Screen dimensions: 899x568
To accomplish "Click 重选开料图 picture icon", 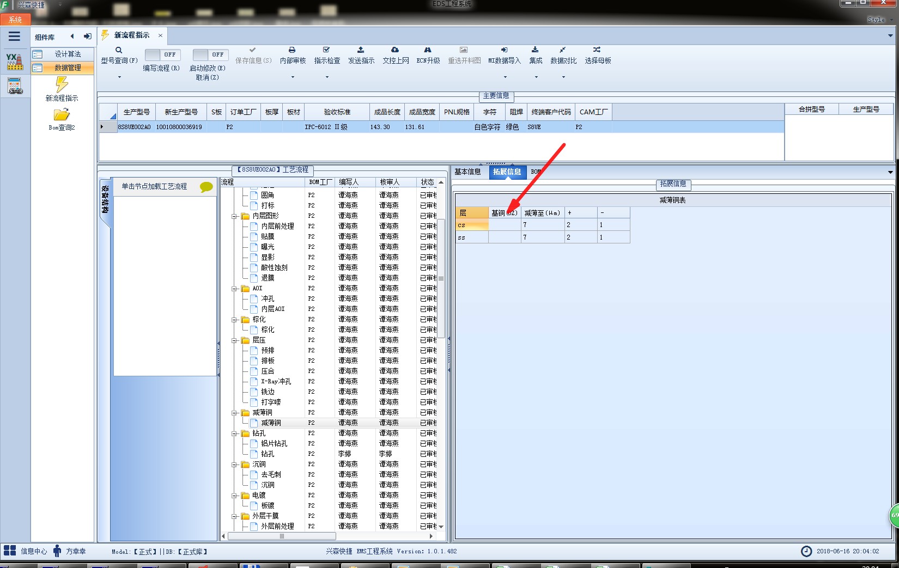I will pyautogui.click(x=464, y=50).
